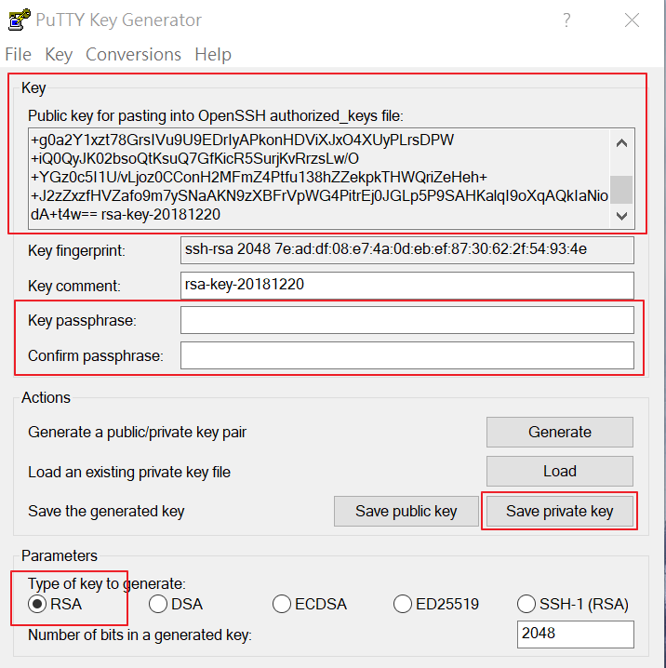Click the 'Key passphrase:' label
The image size is (666, 668).
[82, 320]
